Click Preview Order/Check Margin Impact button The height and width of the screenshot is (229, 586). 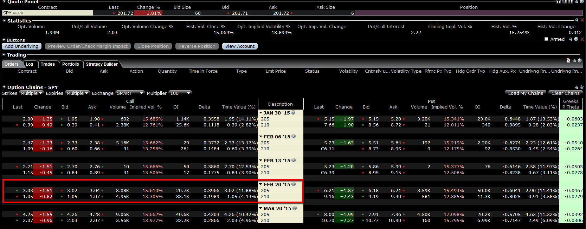pyautogui.click(x=88, y=46)
